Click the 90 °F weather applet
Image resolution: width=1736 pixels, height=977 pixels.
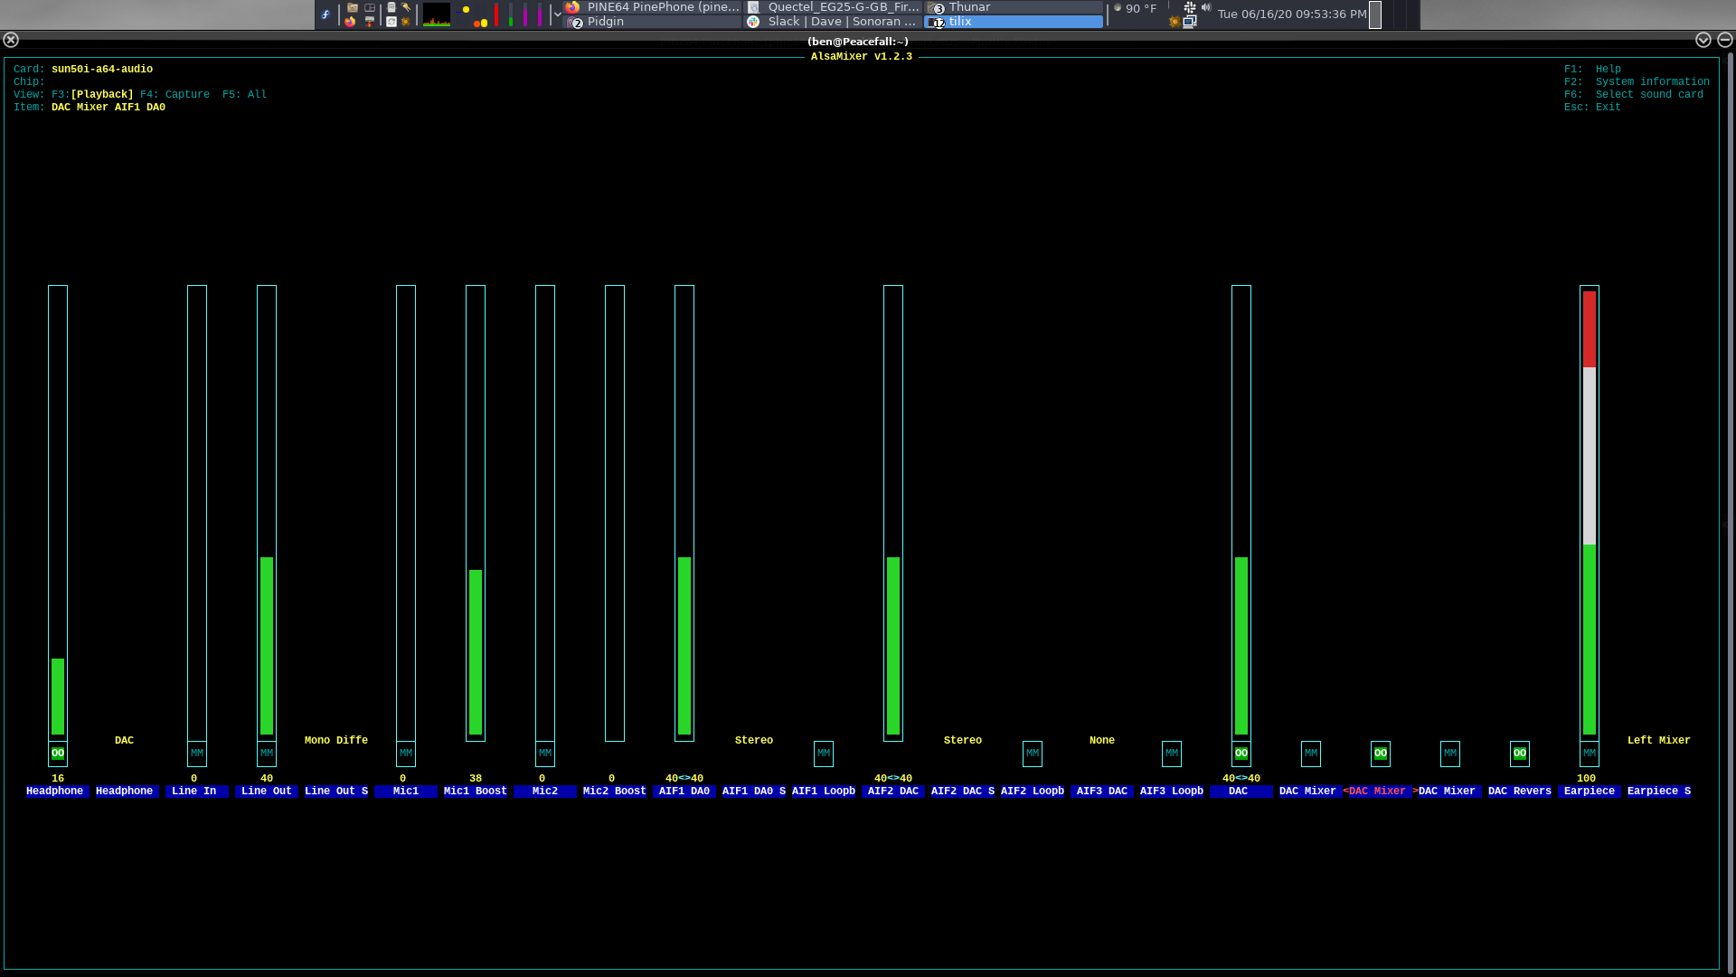pos(1137,8)
